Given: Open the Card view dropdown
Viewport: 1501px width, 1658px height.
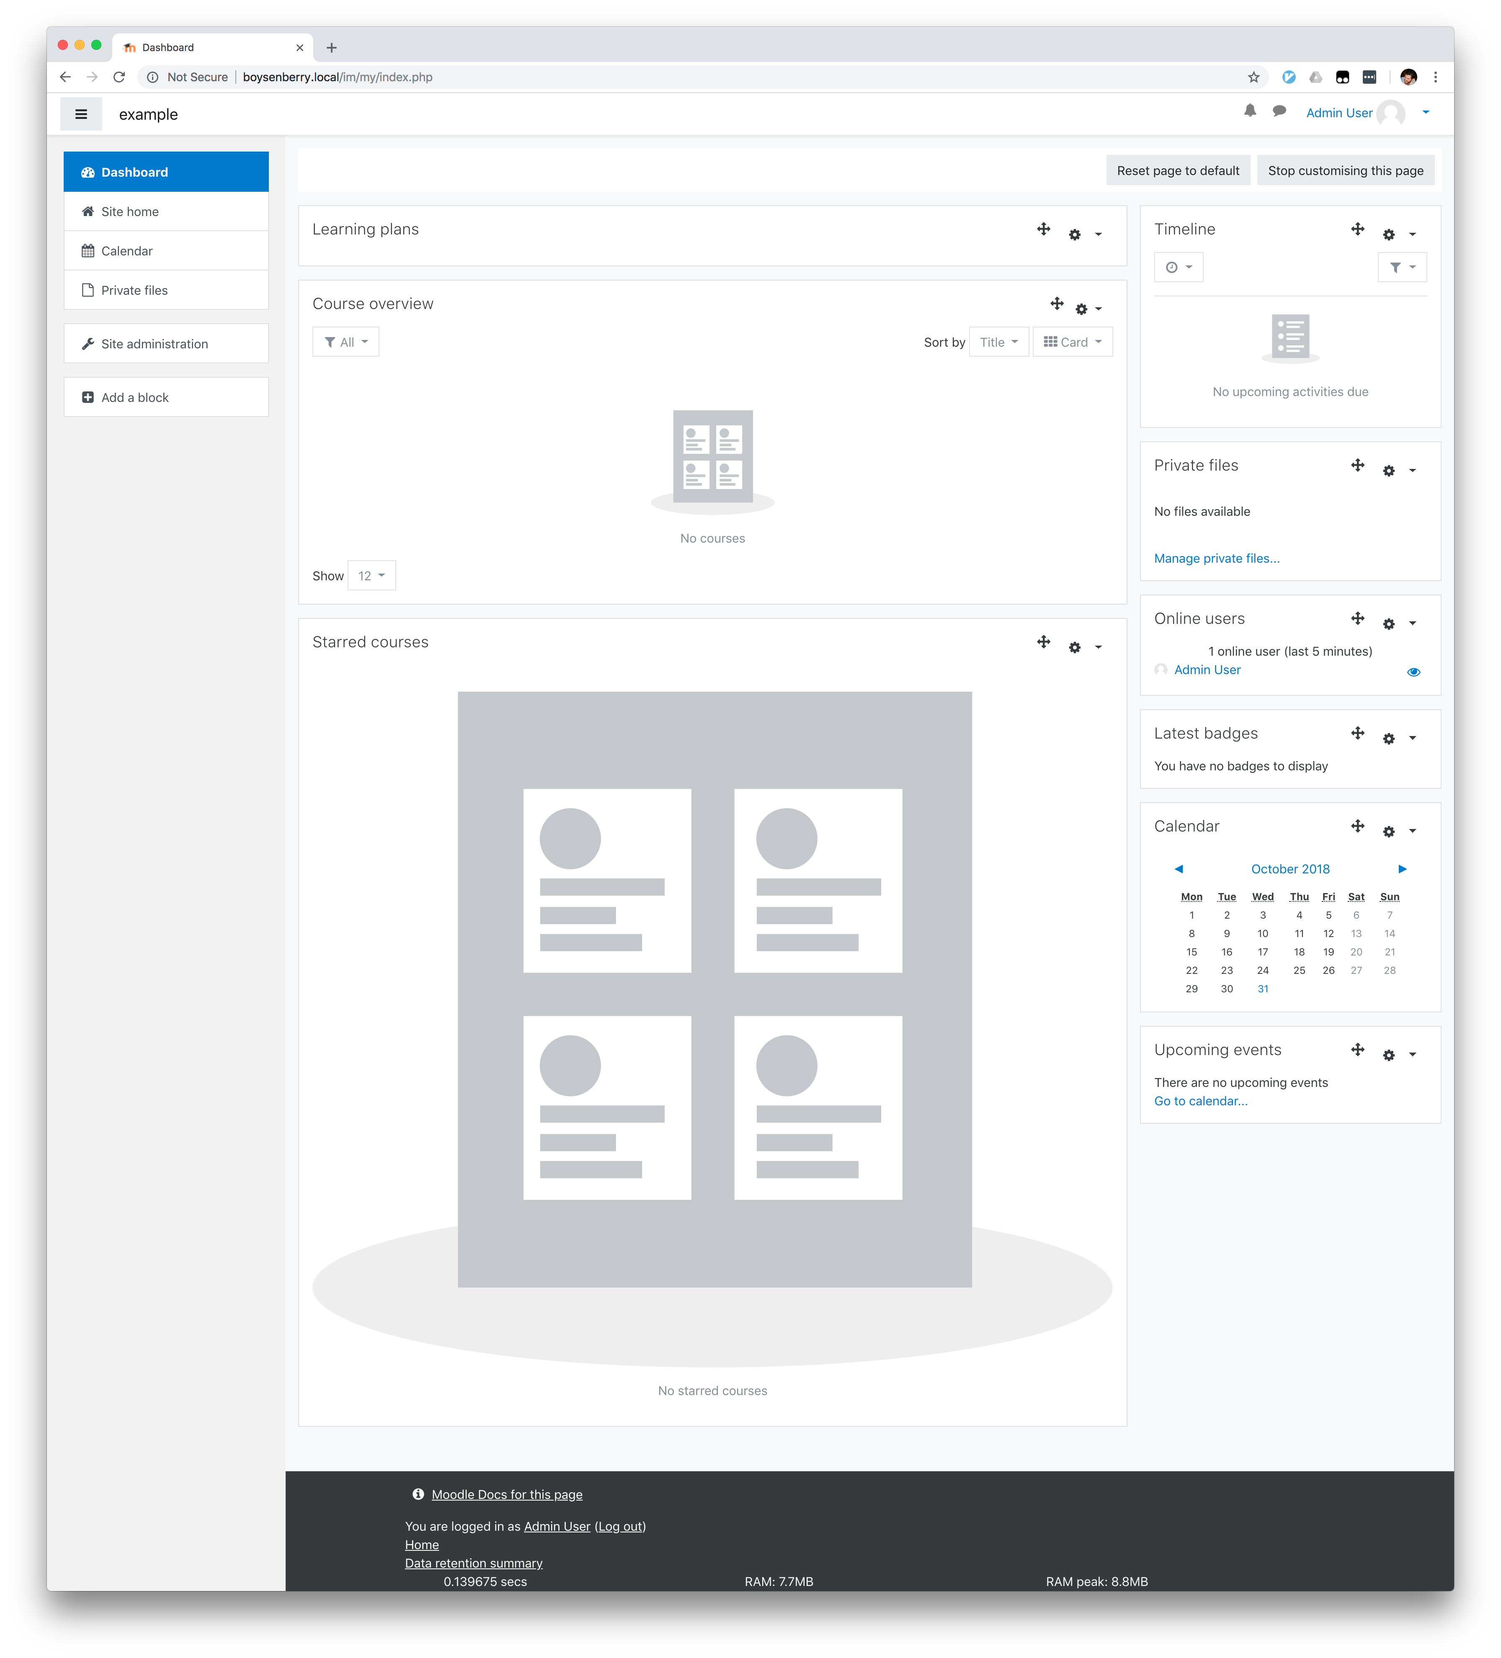Looking at the screenshot, I should point(1072,342).
